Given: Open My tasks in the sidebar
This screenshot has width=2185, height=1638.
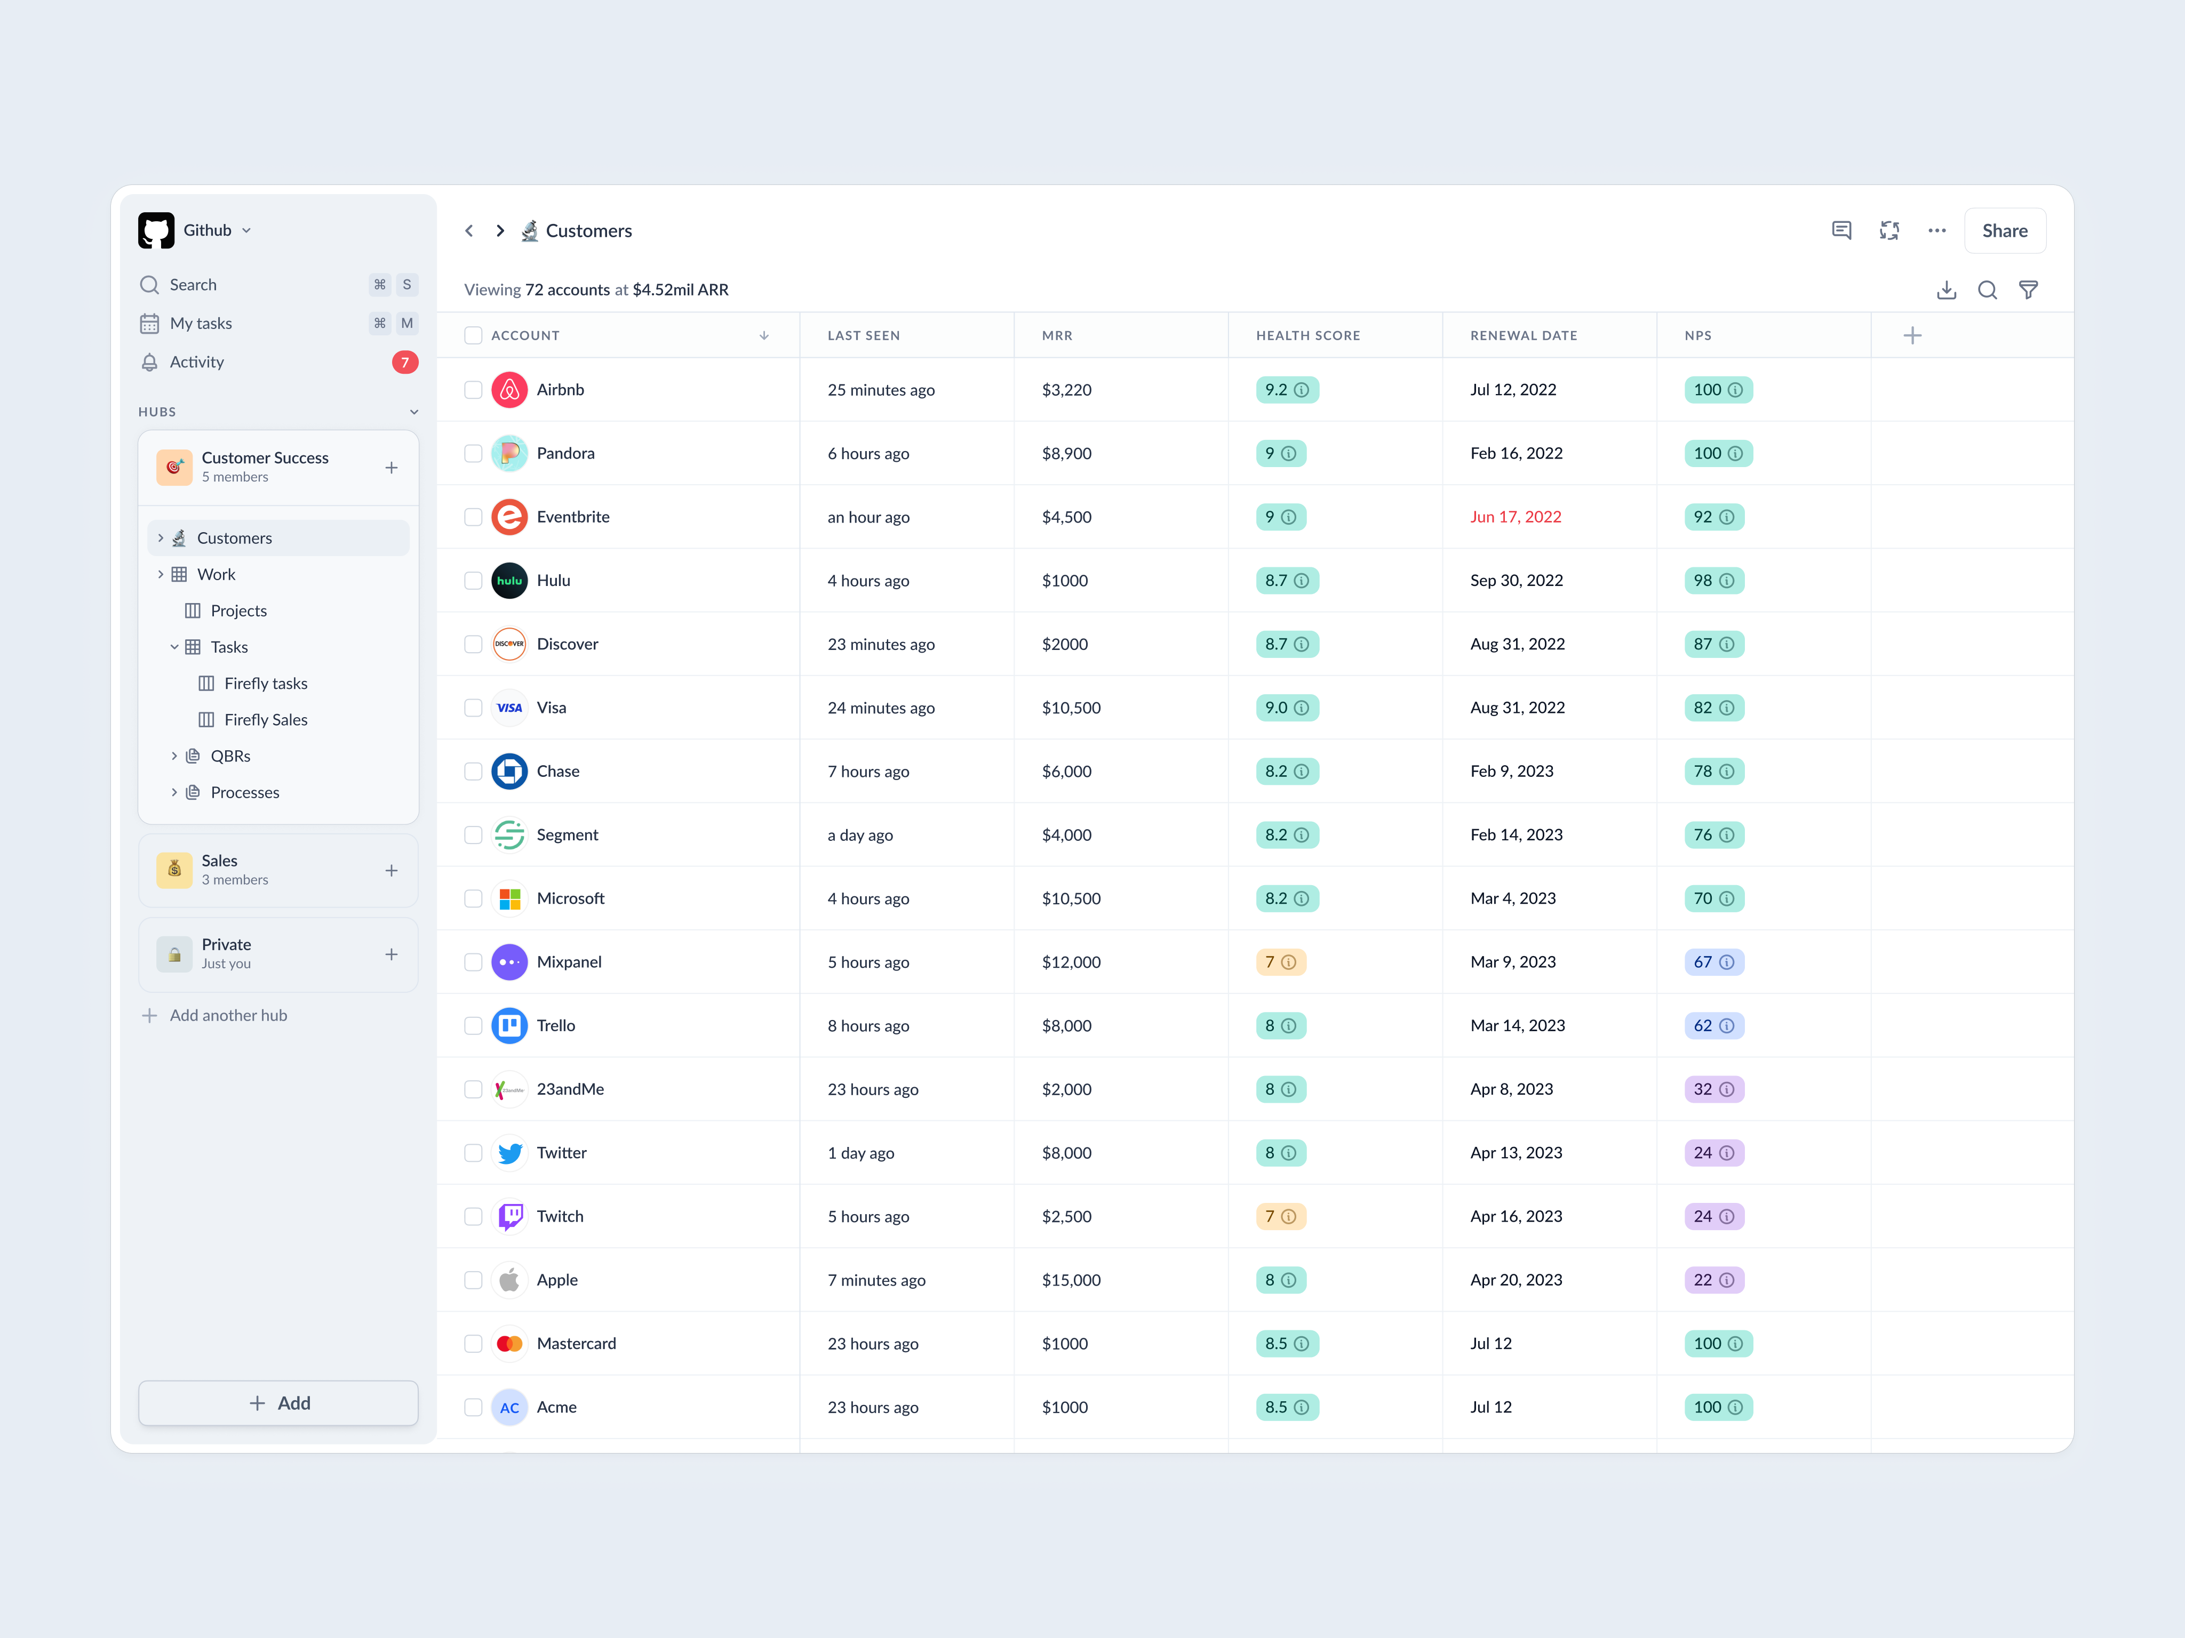Looking at the screenshot, I should [278, 323].
